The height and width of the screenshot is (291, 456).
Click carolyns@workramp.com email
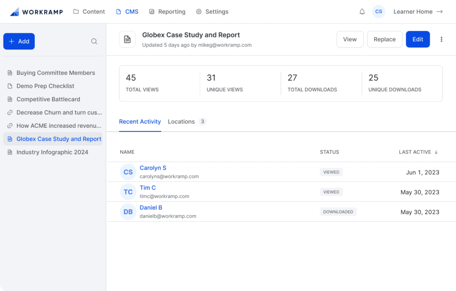pyautogui.click(x=169, y=177)
